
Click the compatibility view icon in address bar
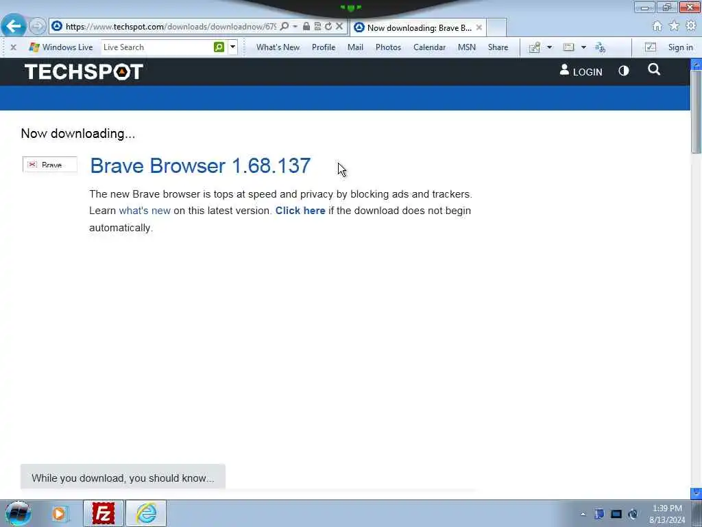click(x=317, y=27)
